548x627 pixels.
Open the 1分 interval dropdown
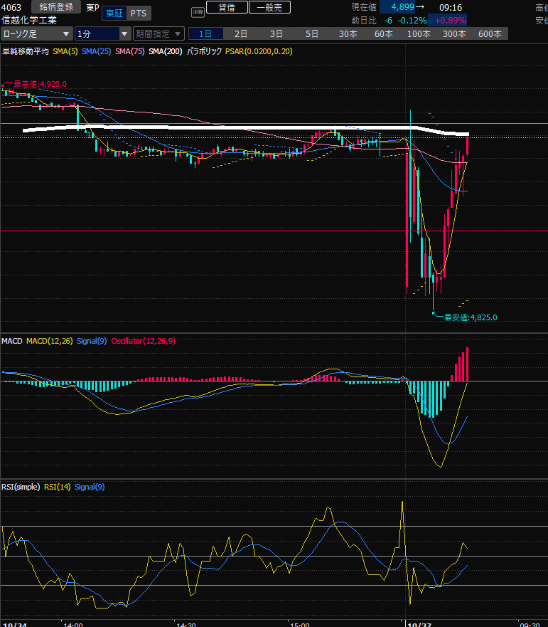pyautogui.click(x=102, y=33)
